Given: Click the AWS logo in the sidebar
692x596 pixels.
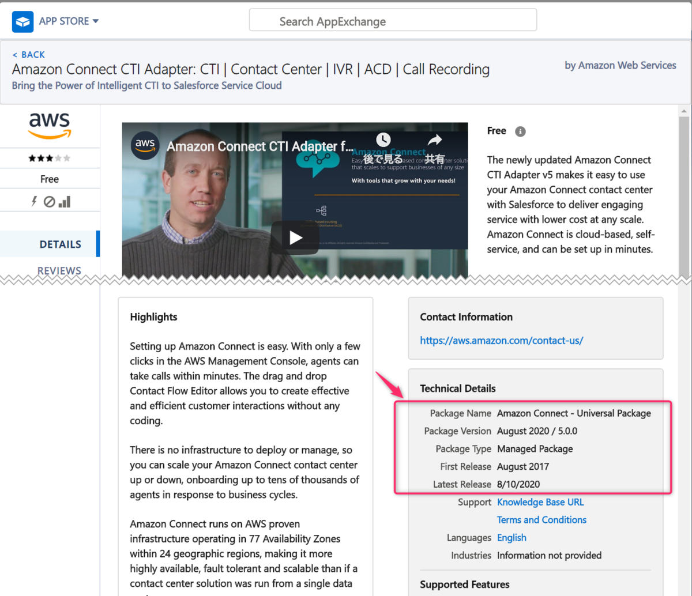Looking at the screenshot, I should tap(50, 125).
